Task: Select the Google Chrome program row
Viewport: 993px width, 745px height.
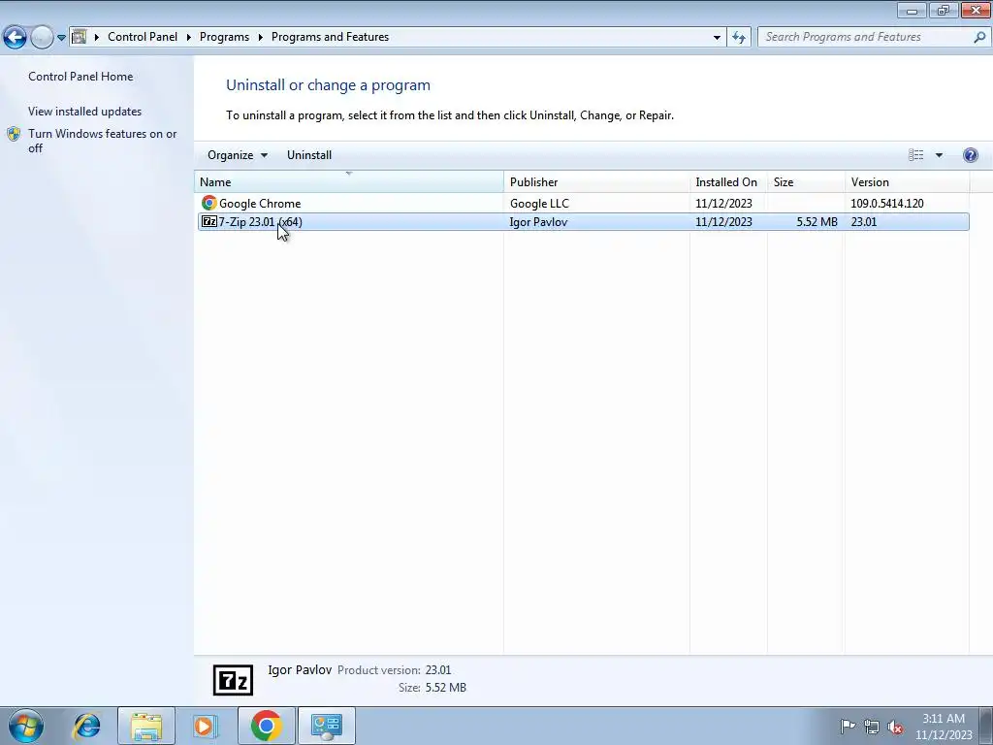Action: pyautogui.click(x=583, y=204)
